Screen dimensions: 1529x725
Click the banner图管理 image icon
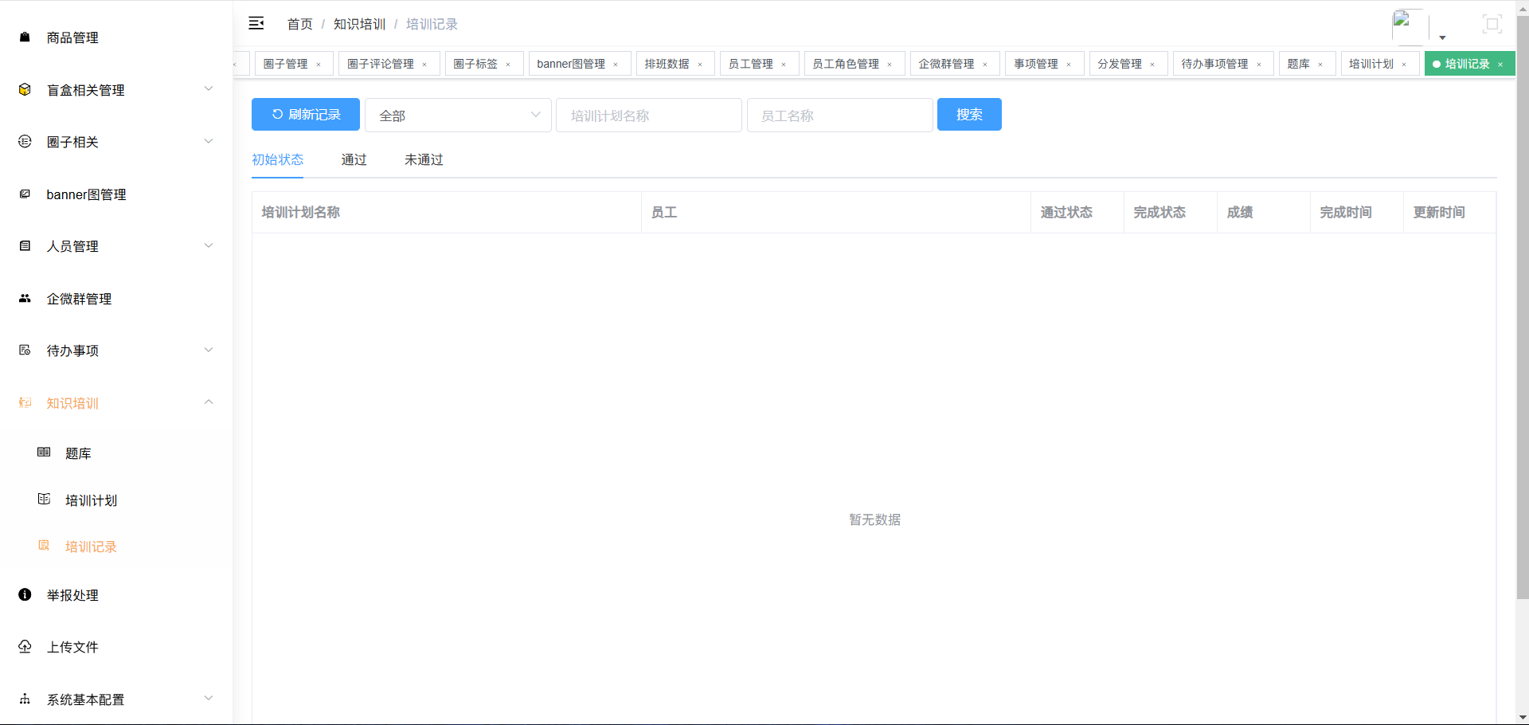24,194
